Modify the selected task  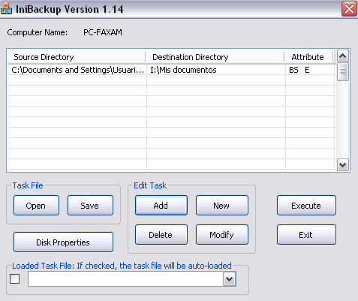tap(222, 235)
